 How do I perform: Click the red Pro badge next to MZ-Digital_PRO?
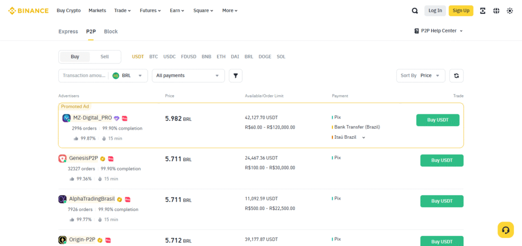(x=124, y=118)
